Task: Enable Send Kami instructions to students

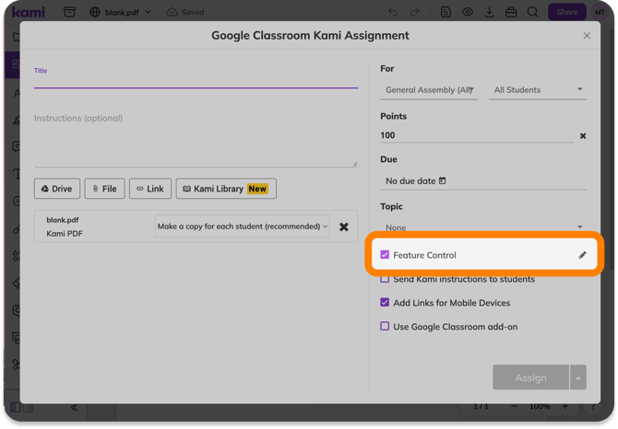Action: click(385, 279)
